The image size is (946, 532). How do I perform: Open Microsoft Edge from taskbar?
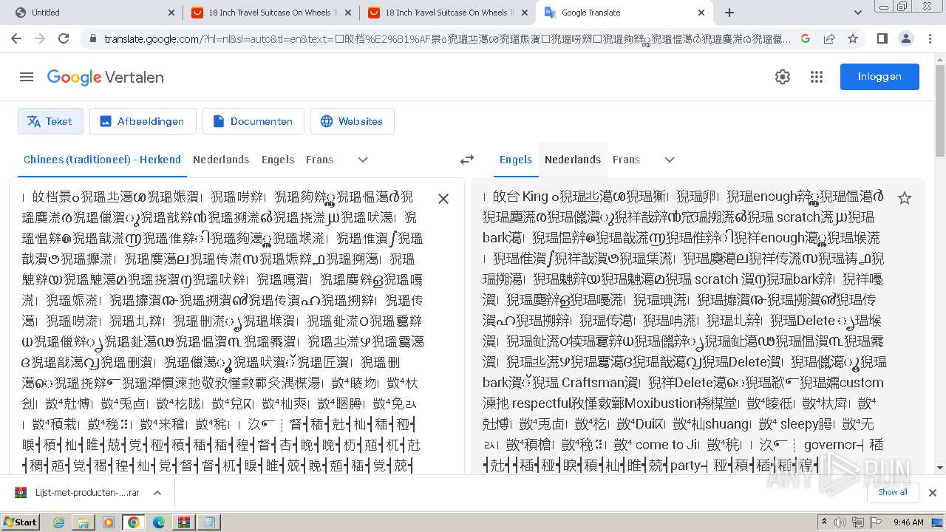pyautogui.click(x=159, y=522)
